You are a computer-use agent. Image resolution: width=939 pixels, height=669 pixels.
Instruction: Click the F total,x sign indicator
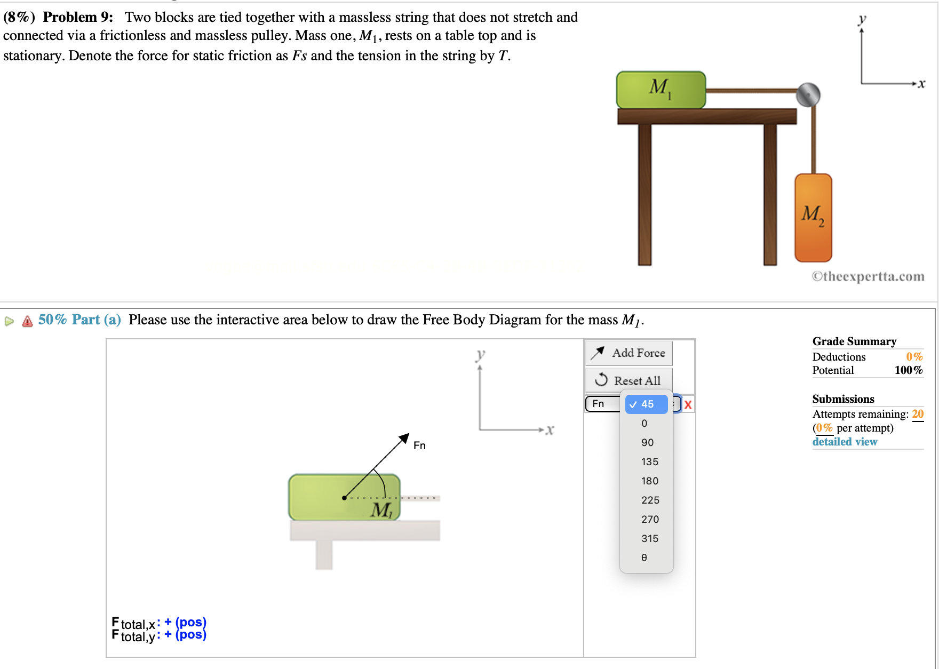(185, 622)
